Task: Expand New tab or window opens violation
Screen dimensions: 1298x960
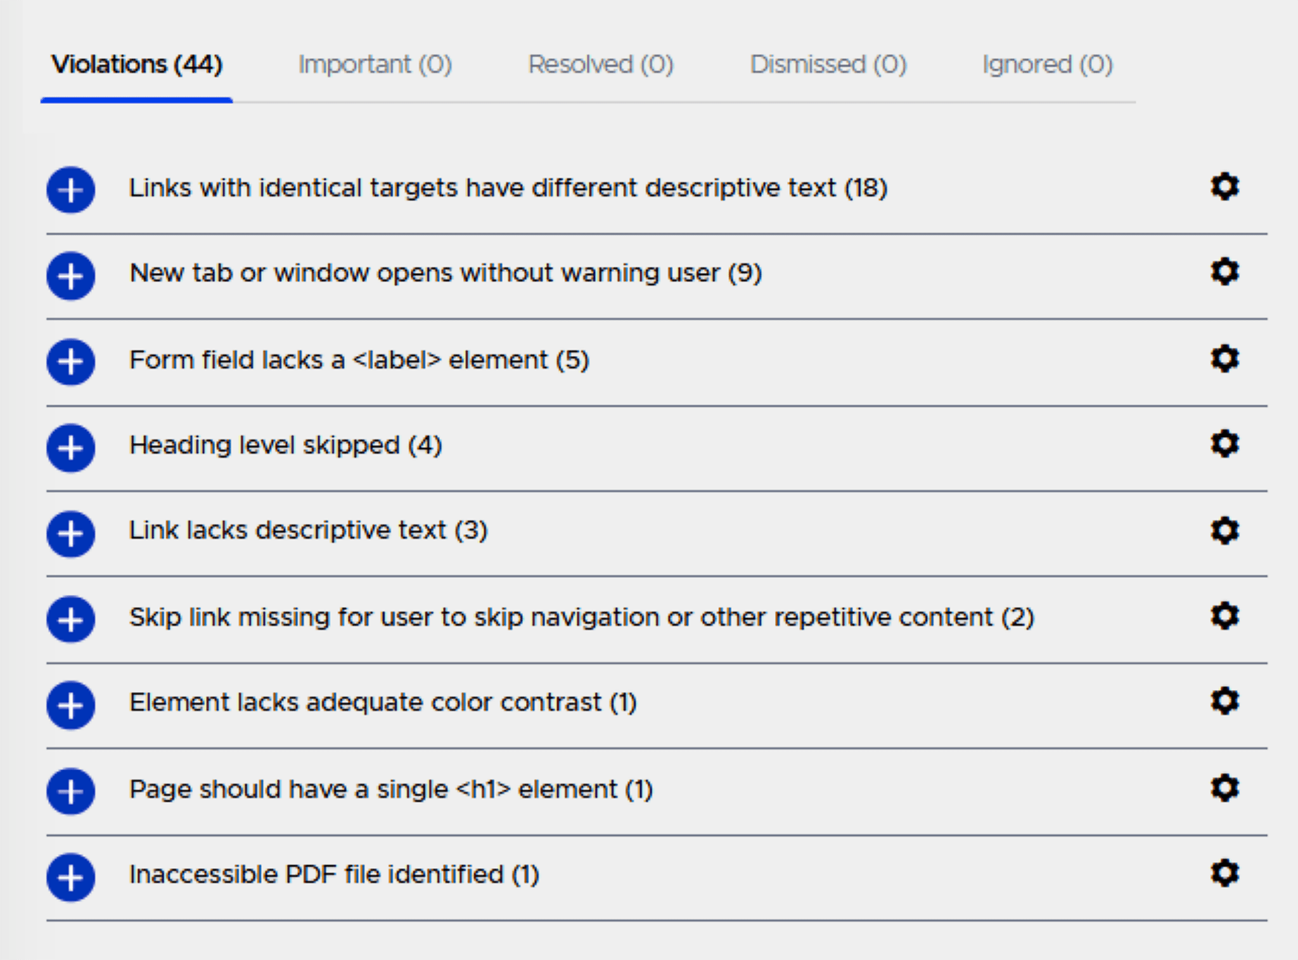Action: tap(70, 276)
